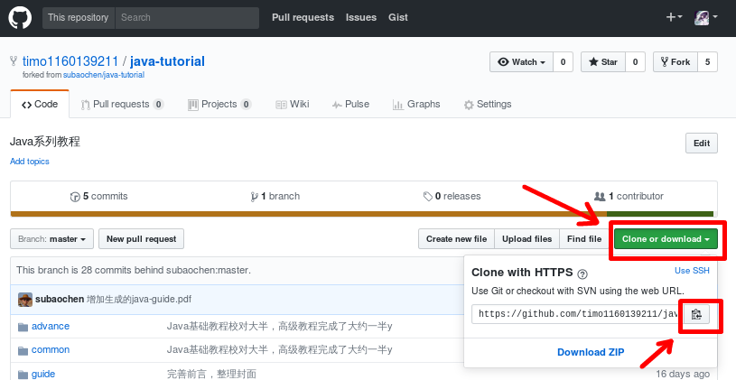This screenshot has width=736, height=380.
Task: Copy clone URL to clipboard
Action: point(696,314)
